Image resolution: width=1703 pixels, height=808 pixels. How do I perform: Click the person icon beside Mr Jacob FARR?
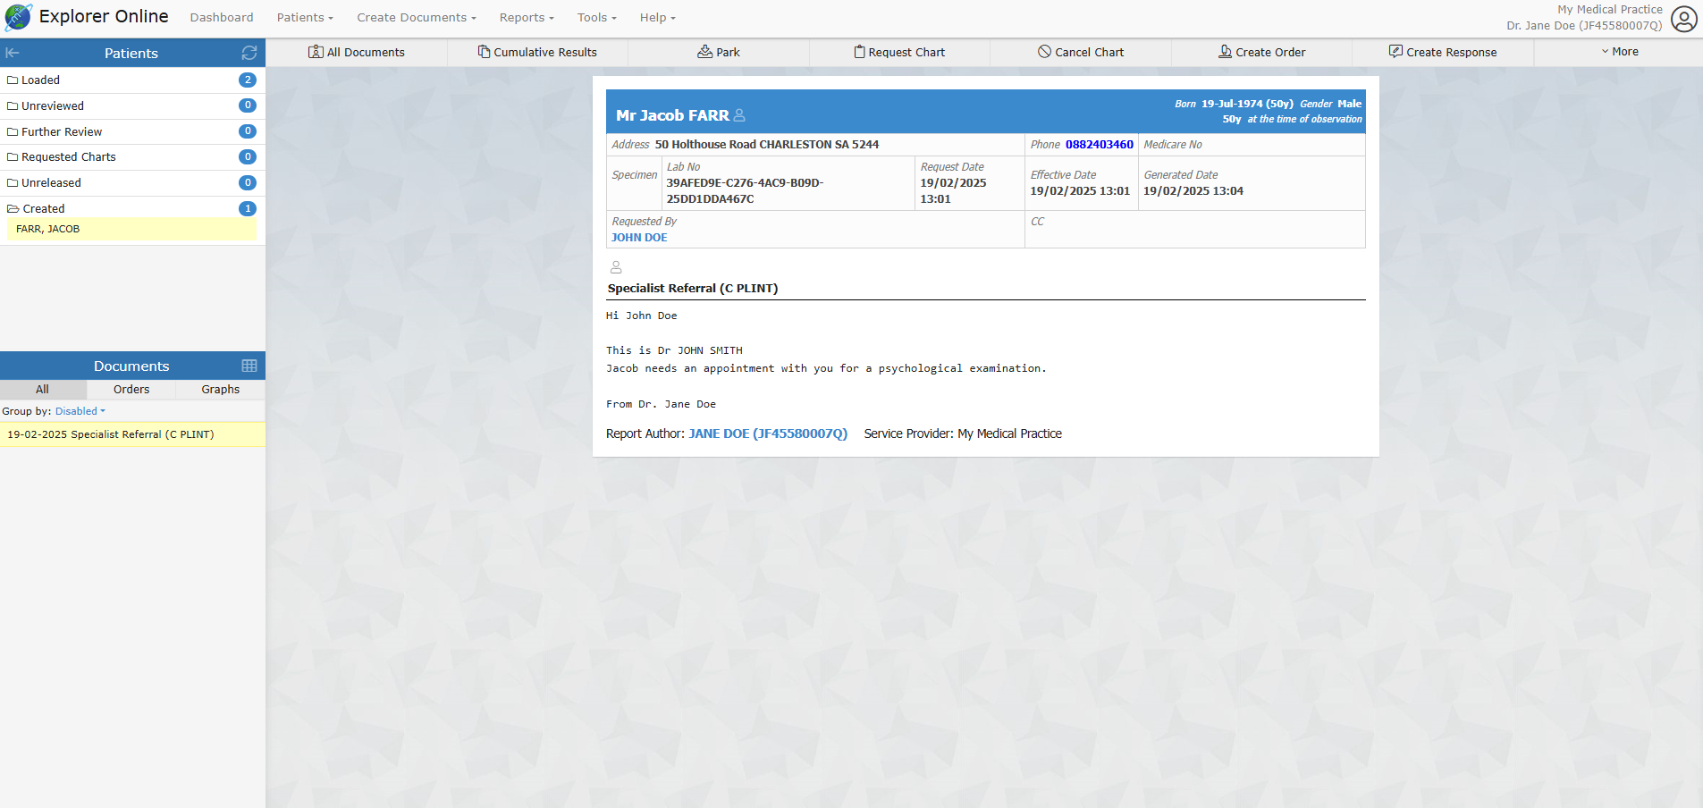(x=739, y=115)
